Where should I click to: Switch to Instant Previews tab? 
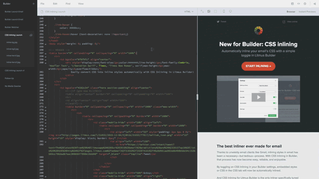(x=307, y=12)
